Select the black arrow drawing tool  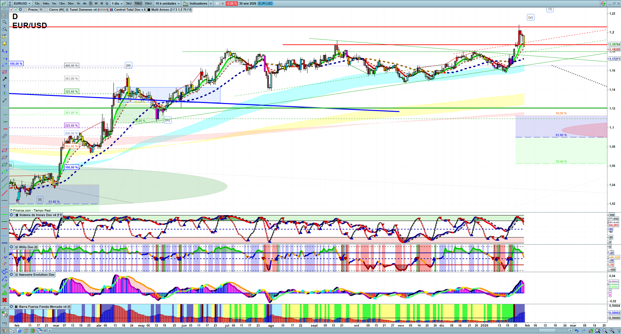[5, 79]
